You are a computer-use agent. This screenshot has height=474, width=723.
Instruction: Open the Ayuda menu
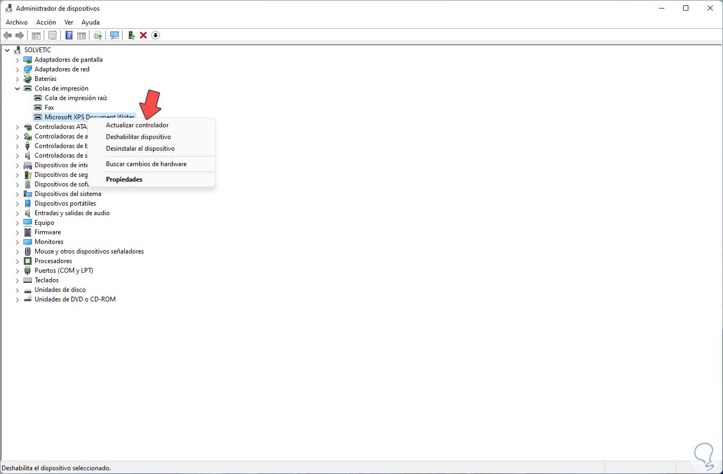point(91,22)
